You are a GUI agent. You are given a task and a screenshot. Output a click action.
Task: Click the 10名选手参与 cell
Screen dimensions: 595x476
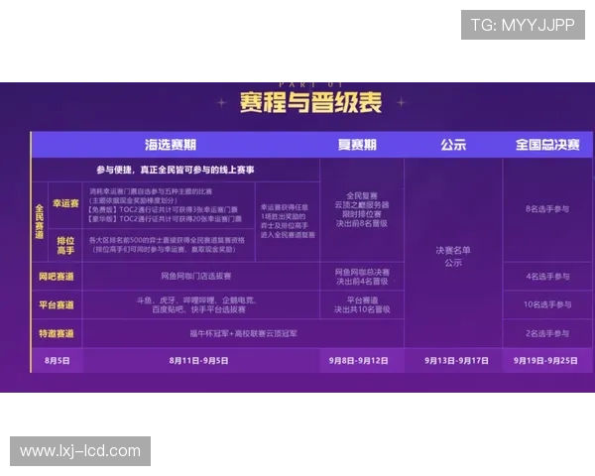click(547, 304)
